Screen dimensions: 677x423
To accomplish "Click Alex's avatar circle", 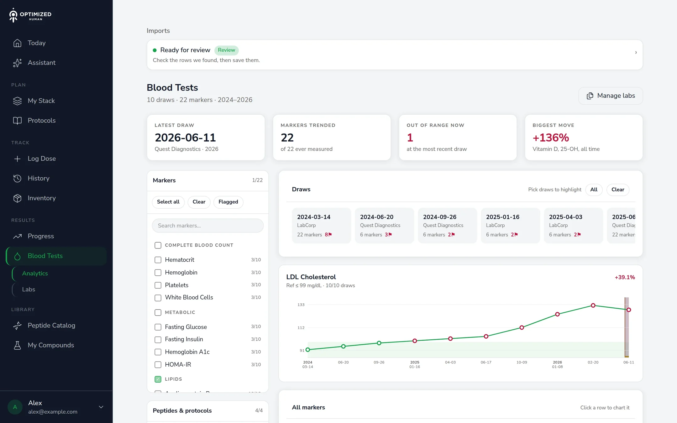I will coord(15,407).
